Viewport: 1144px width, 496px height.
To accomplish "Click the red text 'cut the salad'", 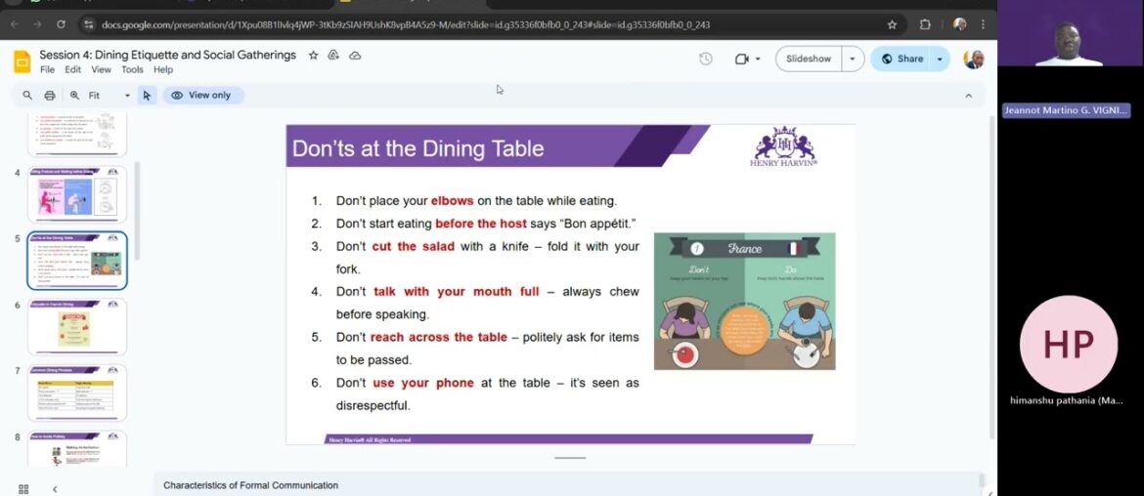I will 413,246.
